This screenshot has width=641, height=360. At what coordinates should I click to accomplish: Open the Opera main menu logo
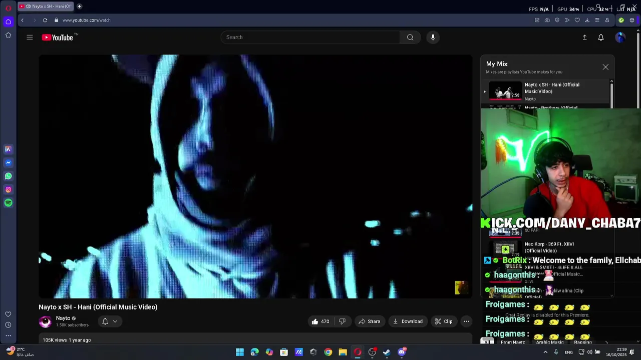(x=8, y=8)
